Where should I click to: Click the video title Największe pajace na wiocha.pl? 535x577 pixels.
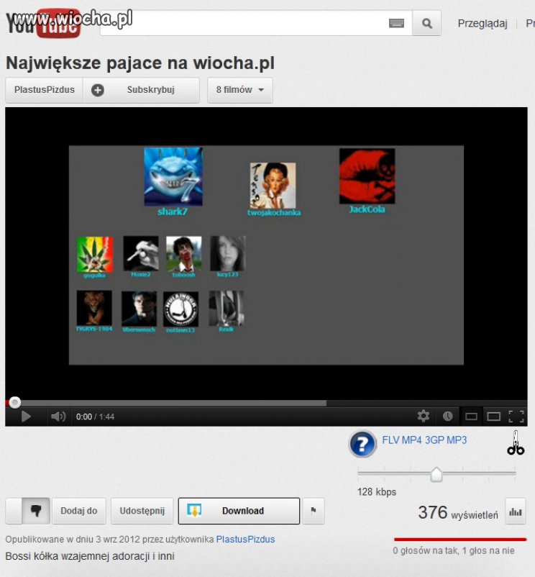140,63
